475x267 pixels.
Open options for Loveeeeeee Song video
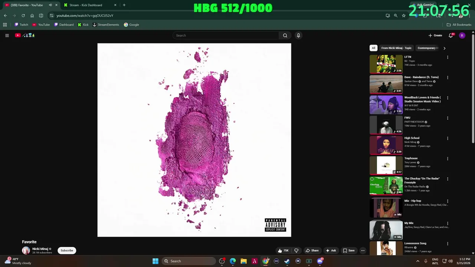(x=448, y=244)
